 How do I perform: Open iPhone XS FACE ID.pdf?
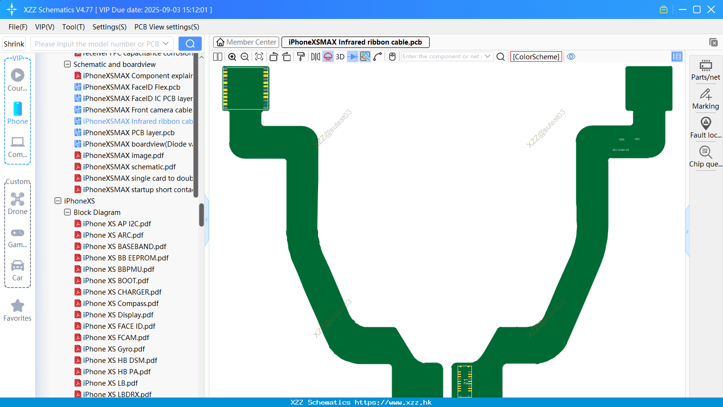coord(115,326)
